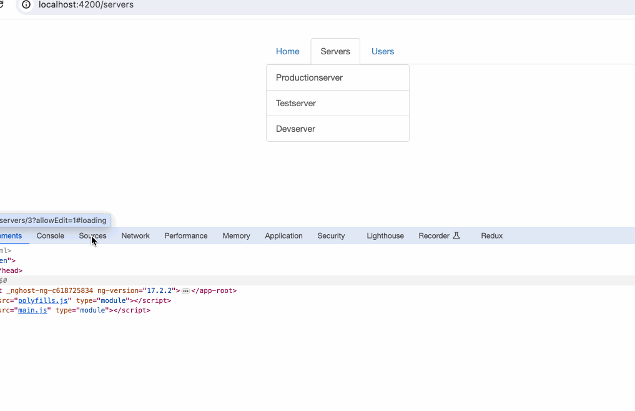
Task: Select the highlighted $0 DOM line
Action: 317,280
